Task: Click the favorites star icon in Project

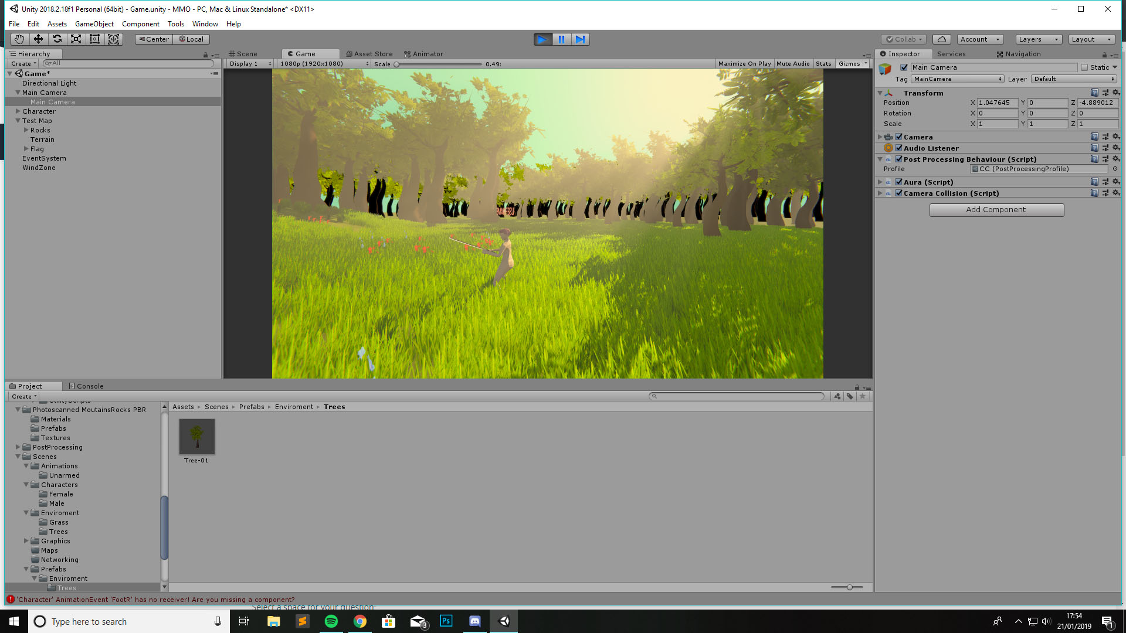Action: pos(863,396)
